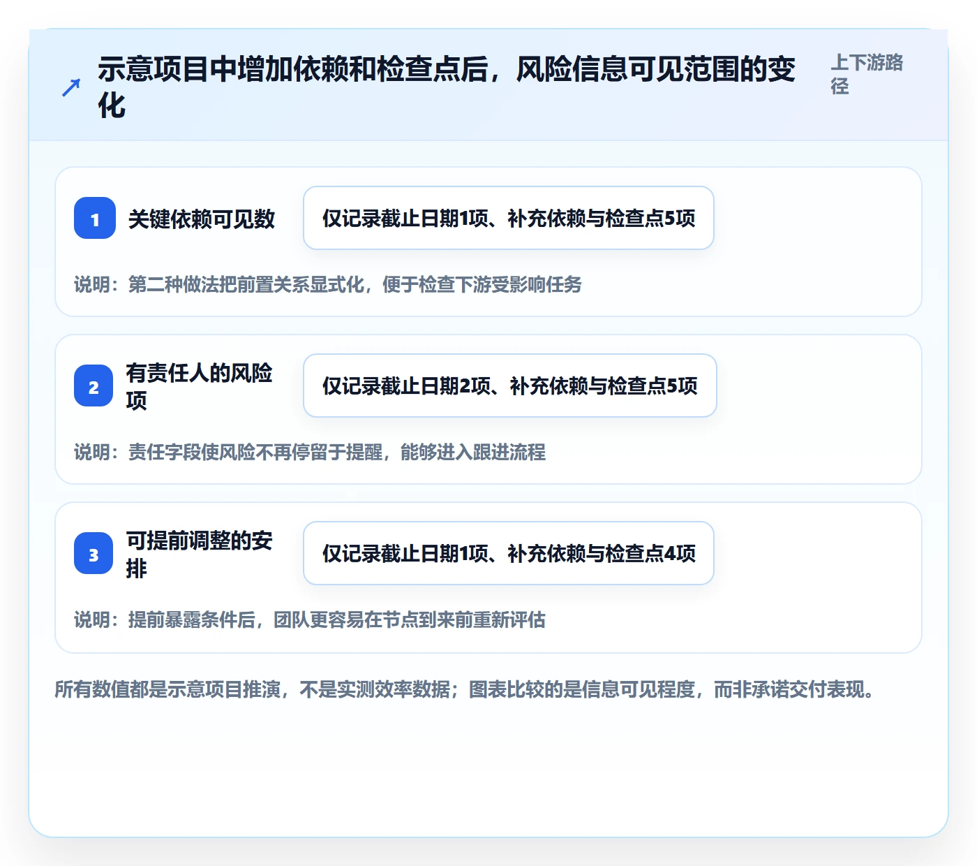Click note 第二种做法把前置关系显式化

click(x=328, y=284)
